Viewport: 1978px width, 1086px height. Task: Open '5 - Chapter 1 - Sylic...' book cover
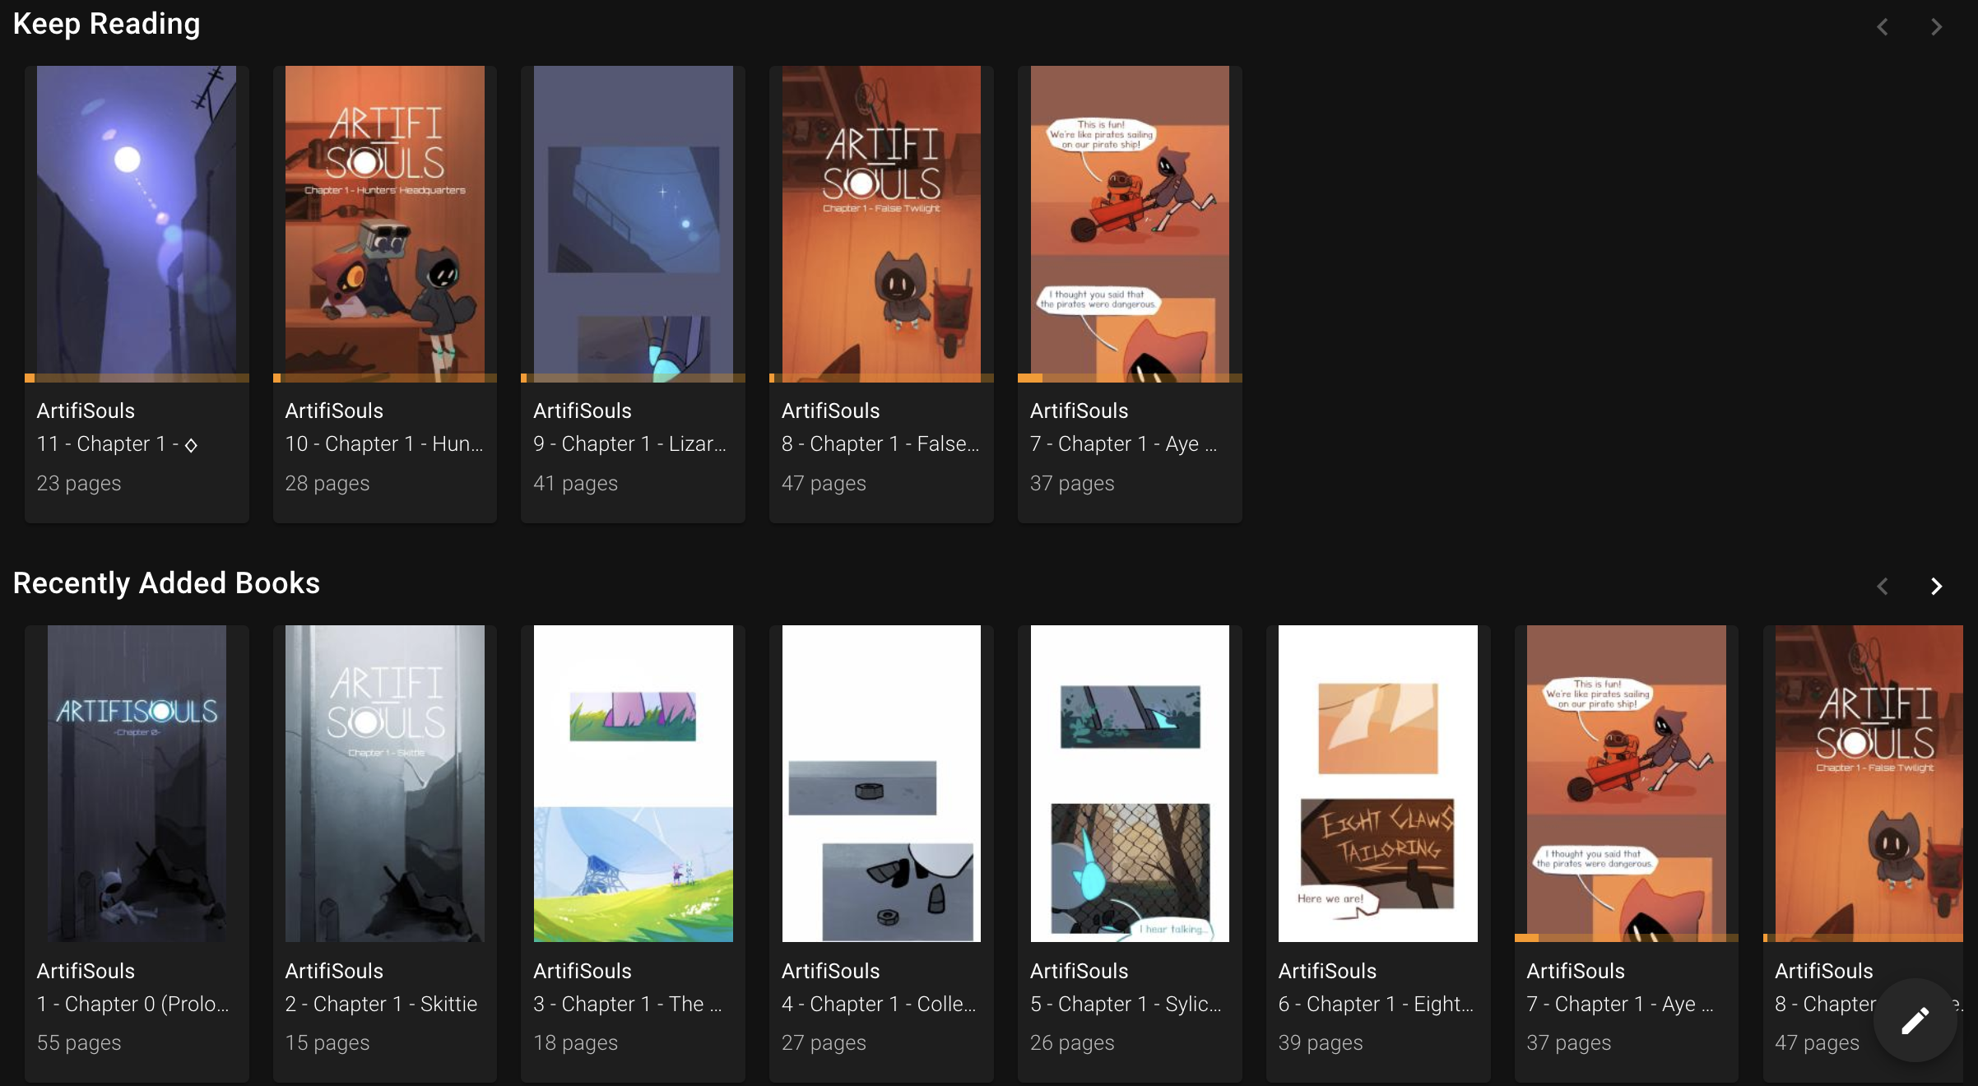[1130, 783]
